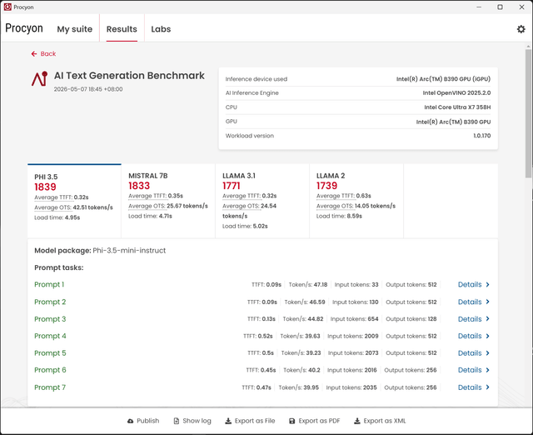The image size is (533, 435).
Task: Click the Export as PDF save icon
Action: pos(292,421)
